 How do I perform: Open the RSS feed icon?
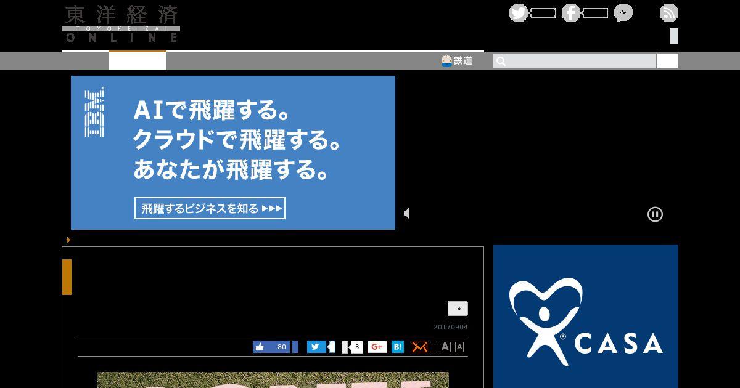[x=669, y=13]
